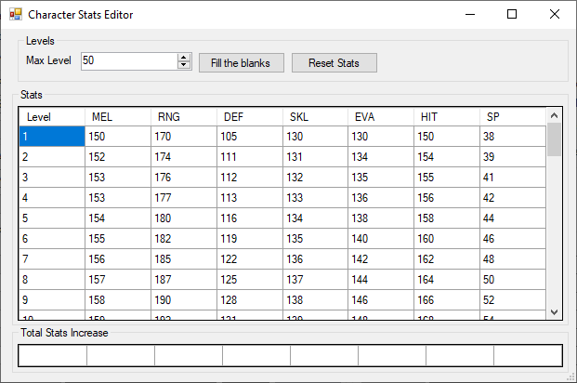Image resolution: width=577 pixels, height=383 pixels.
Task: Select the DEF cell with value 113
Action: click(250, 198)
